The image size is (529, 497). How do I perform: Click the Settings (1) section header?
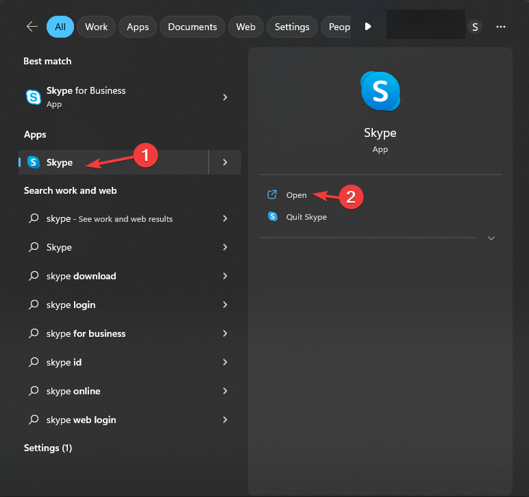coord(48,448)
